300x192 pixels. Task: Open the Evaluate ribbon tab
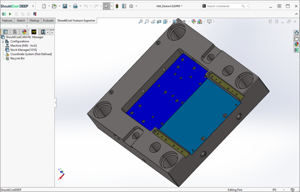coord(48,20)
